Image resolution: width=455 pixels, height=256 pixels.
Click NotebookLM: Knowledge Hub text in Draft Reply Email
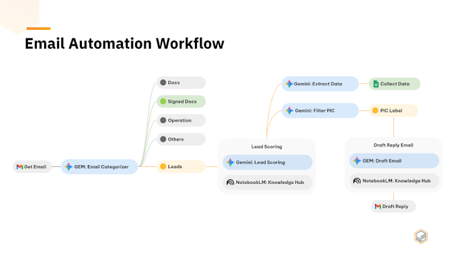point(396,181)
